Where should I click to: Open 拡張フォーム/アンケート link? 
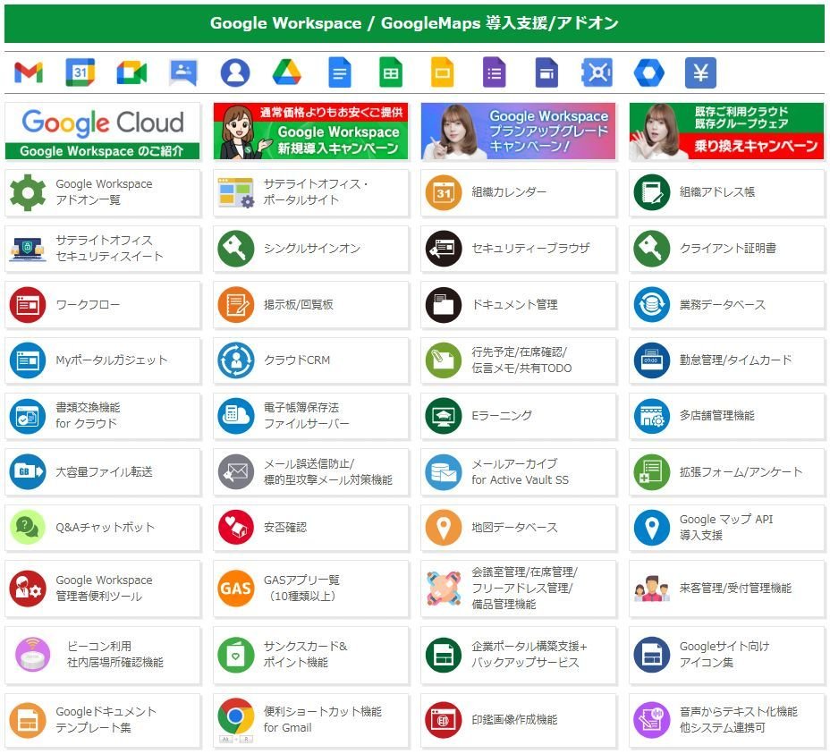(726, 471)
